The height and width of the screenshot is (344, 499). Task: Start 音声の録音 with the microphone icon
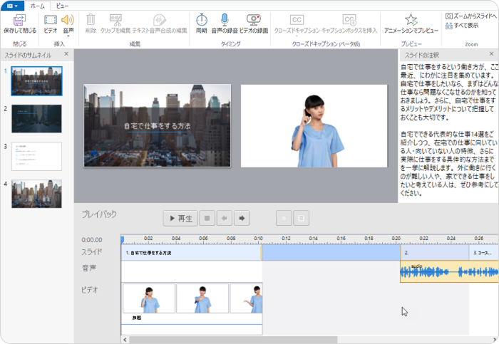[x=224, y=20]
